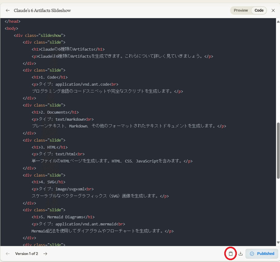Select the Code tab
Viewport: 280px width, 262px height.
[x=259, y=10]
